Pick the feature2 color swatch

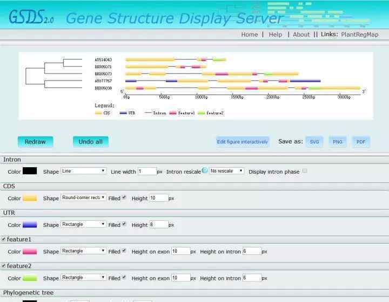[x=30, y=278]
